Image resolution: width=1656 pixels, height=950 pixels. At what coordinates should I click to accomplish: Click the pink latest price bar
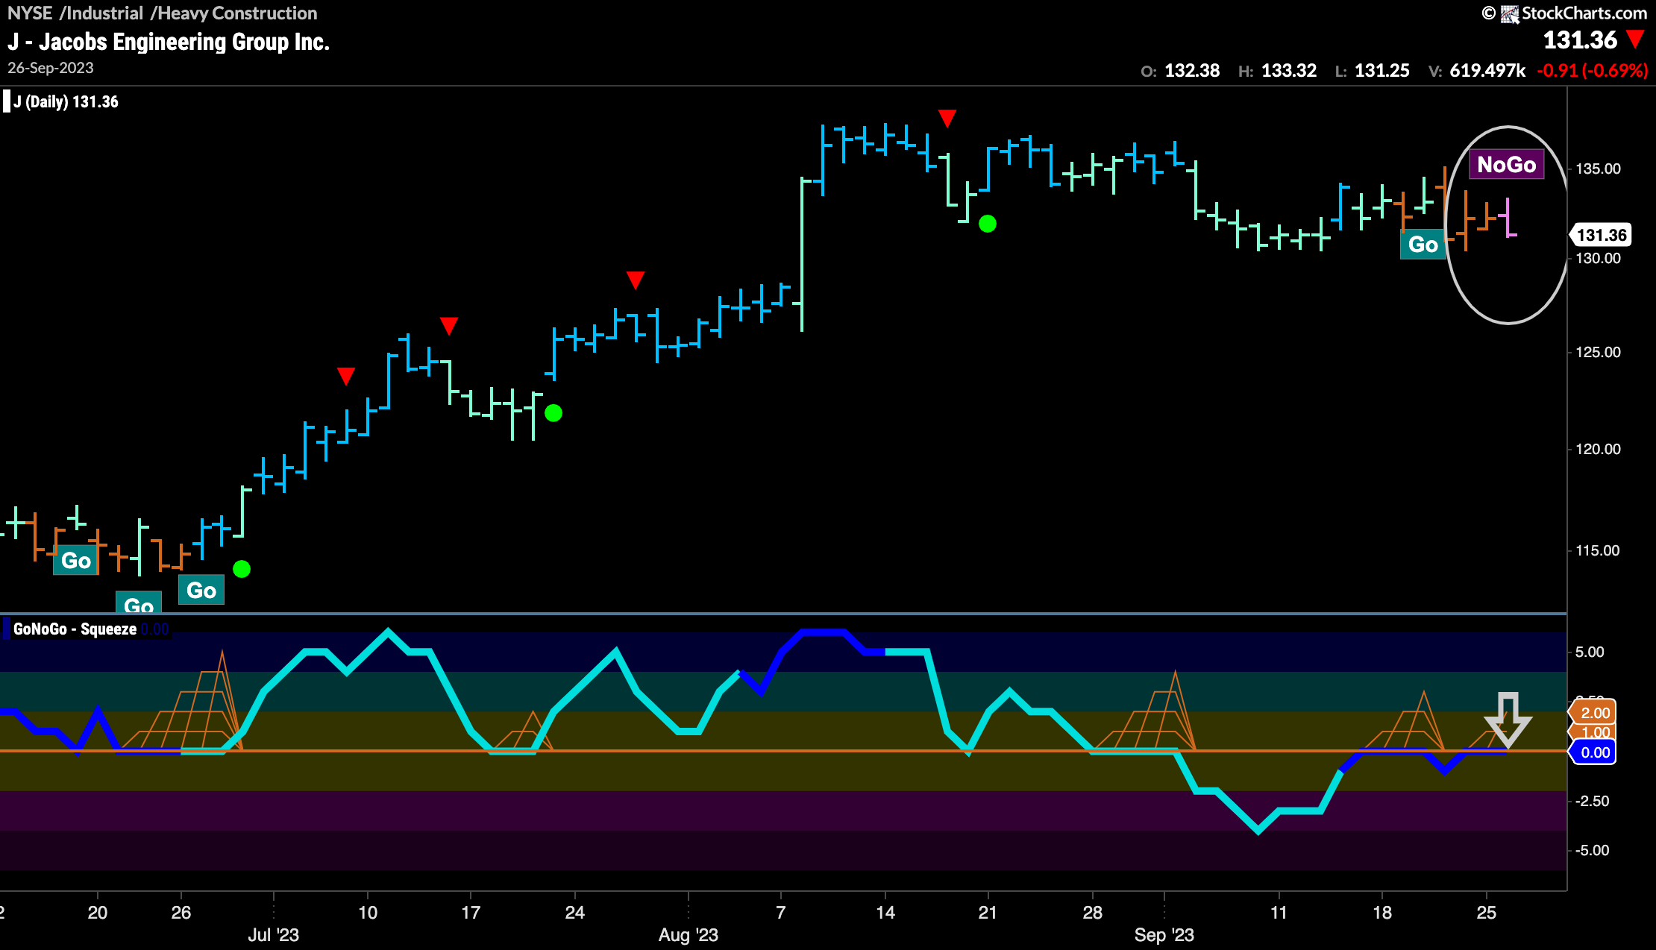[1509, 218]
